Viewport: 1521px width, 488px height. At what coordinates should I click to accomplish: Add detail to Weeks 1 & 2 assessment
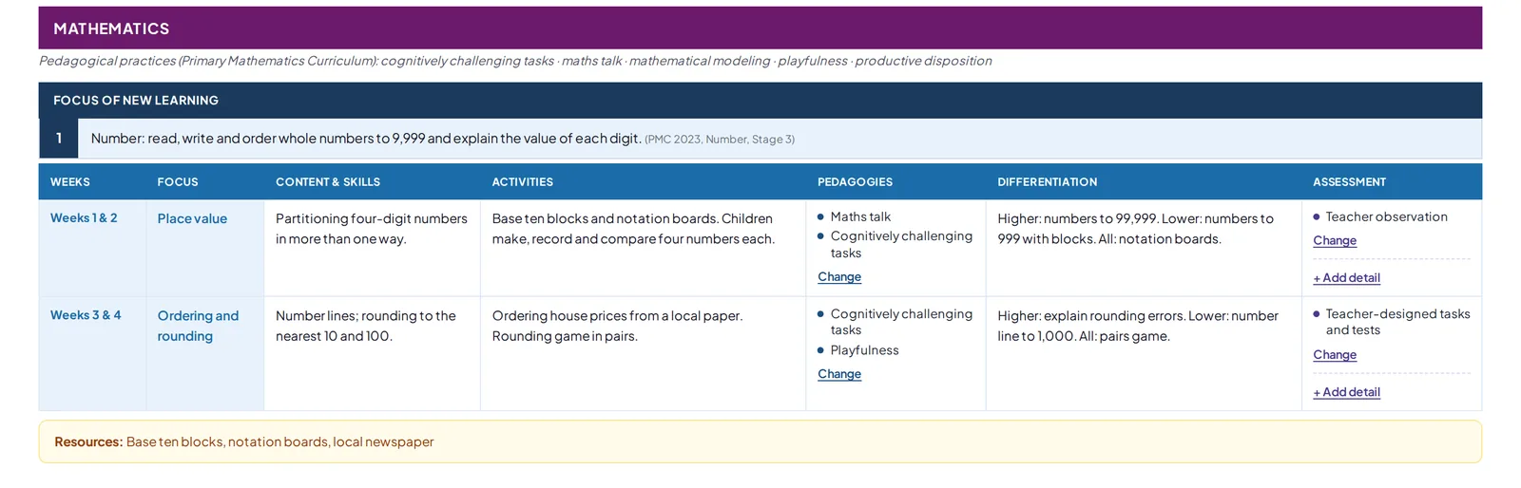tap(1346, 277)
